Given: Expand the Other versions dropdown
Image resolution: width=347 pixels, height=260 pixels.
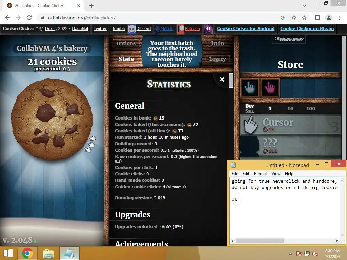Looking at the screenshot, I should tap(289, 39).
